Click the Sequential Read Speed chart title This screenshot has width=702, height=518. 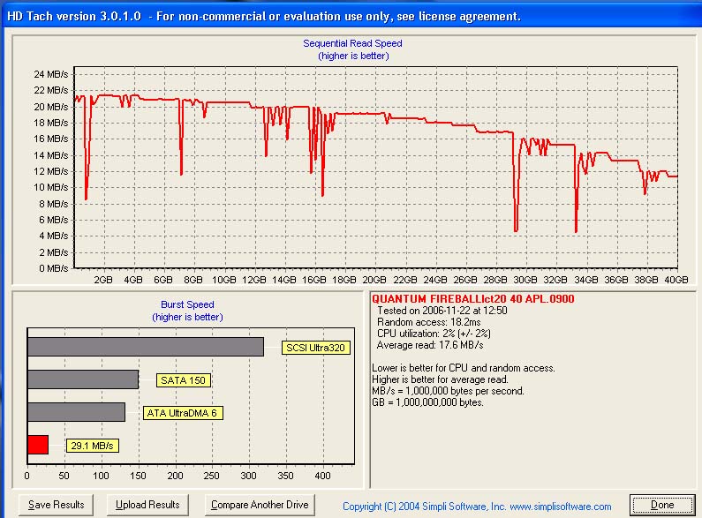(353, 43)
